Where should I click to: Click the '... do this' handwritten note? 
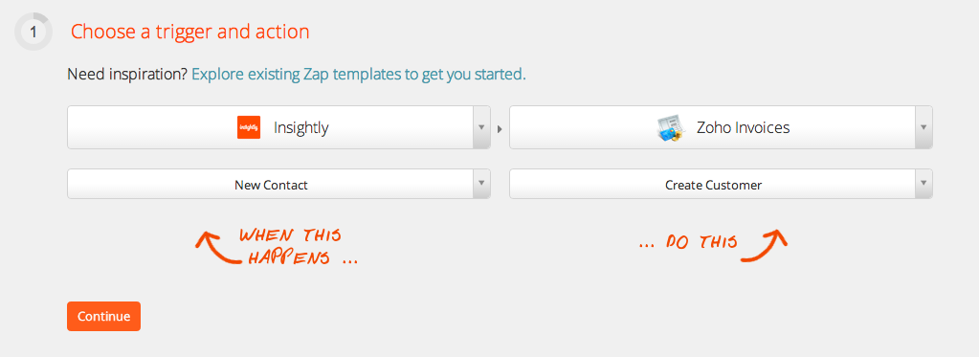point(688,242)
